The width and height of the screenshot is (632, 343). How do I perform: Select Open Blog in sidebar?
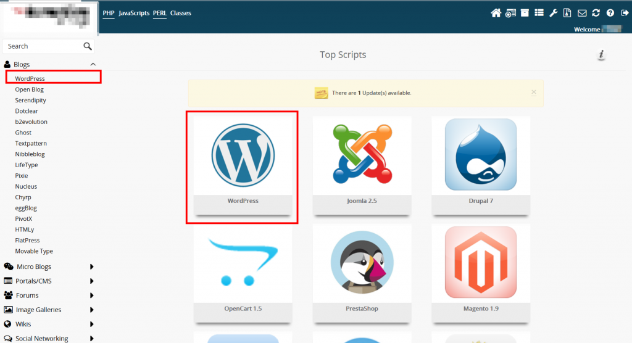pos(30,89)
